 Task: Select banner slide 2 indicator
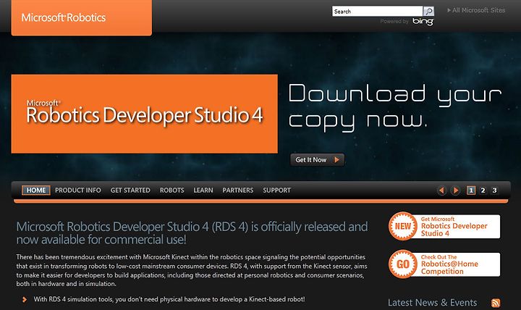pyautogui.click(x=483, y=190)
